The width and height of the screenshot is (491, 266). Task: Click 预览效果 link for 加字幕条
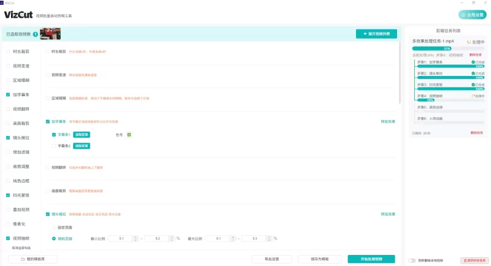point(388,121)
